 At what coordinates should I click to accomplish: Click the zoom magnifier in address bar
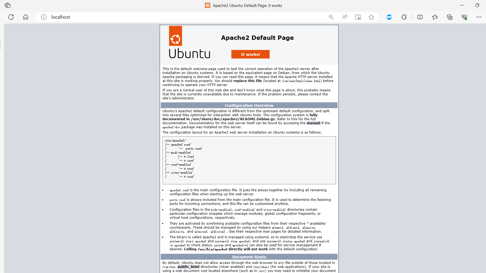point(331,17)
